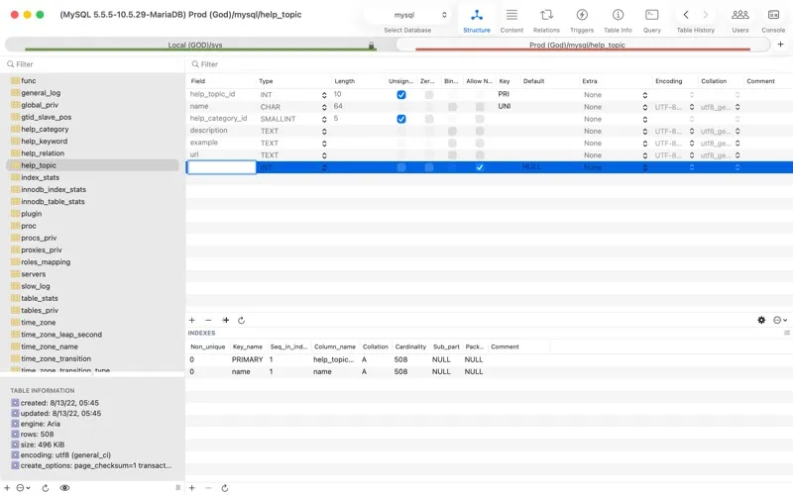
Task: Open Encoding dropdown for name field
Action: coord(691,107)
